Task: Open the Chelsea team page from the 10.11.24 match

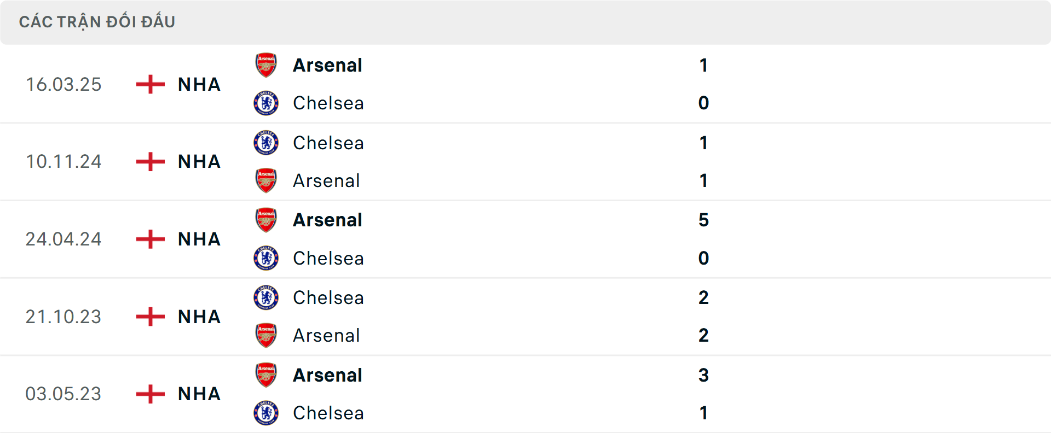Action: click(x=328, y=143)
